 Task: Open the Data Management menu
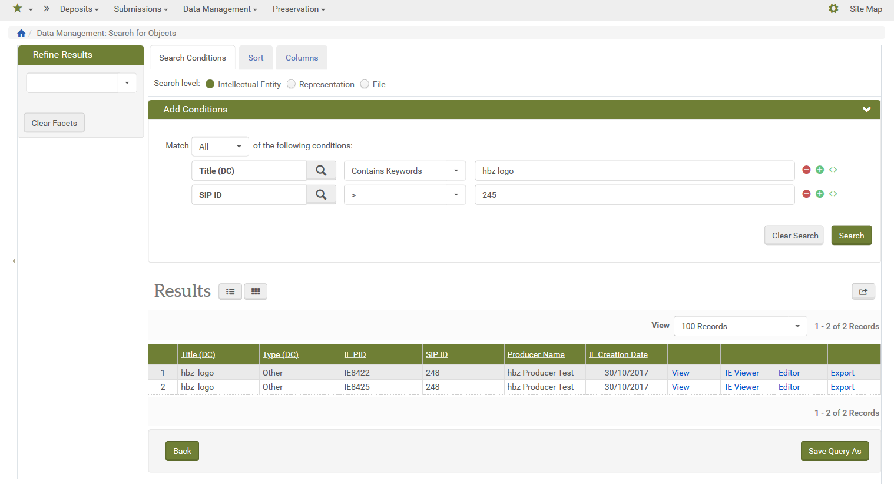pos(220,9)
